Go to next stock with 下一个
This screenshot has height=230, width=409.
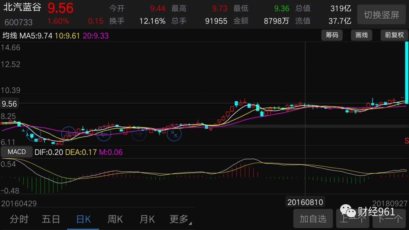[389, 219]
